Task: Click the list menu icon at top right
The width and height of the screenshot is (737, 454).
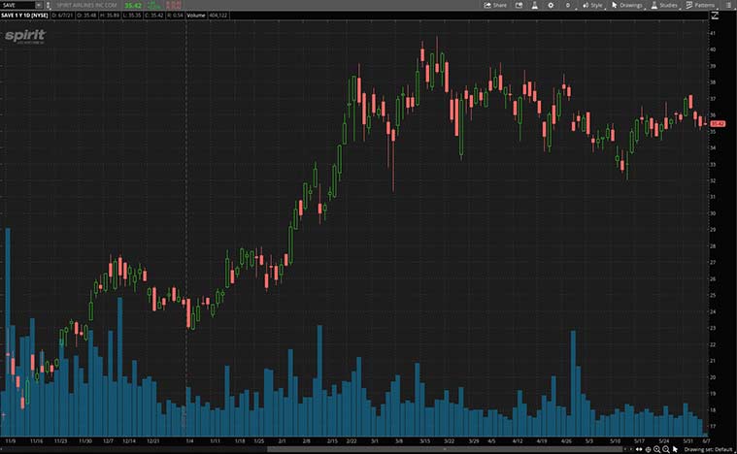Action: coord(727,5)
